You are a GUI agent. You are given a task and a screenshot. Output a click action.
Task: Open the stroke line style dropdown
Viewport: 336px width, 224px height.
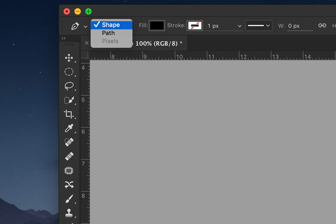point(259,25)
